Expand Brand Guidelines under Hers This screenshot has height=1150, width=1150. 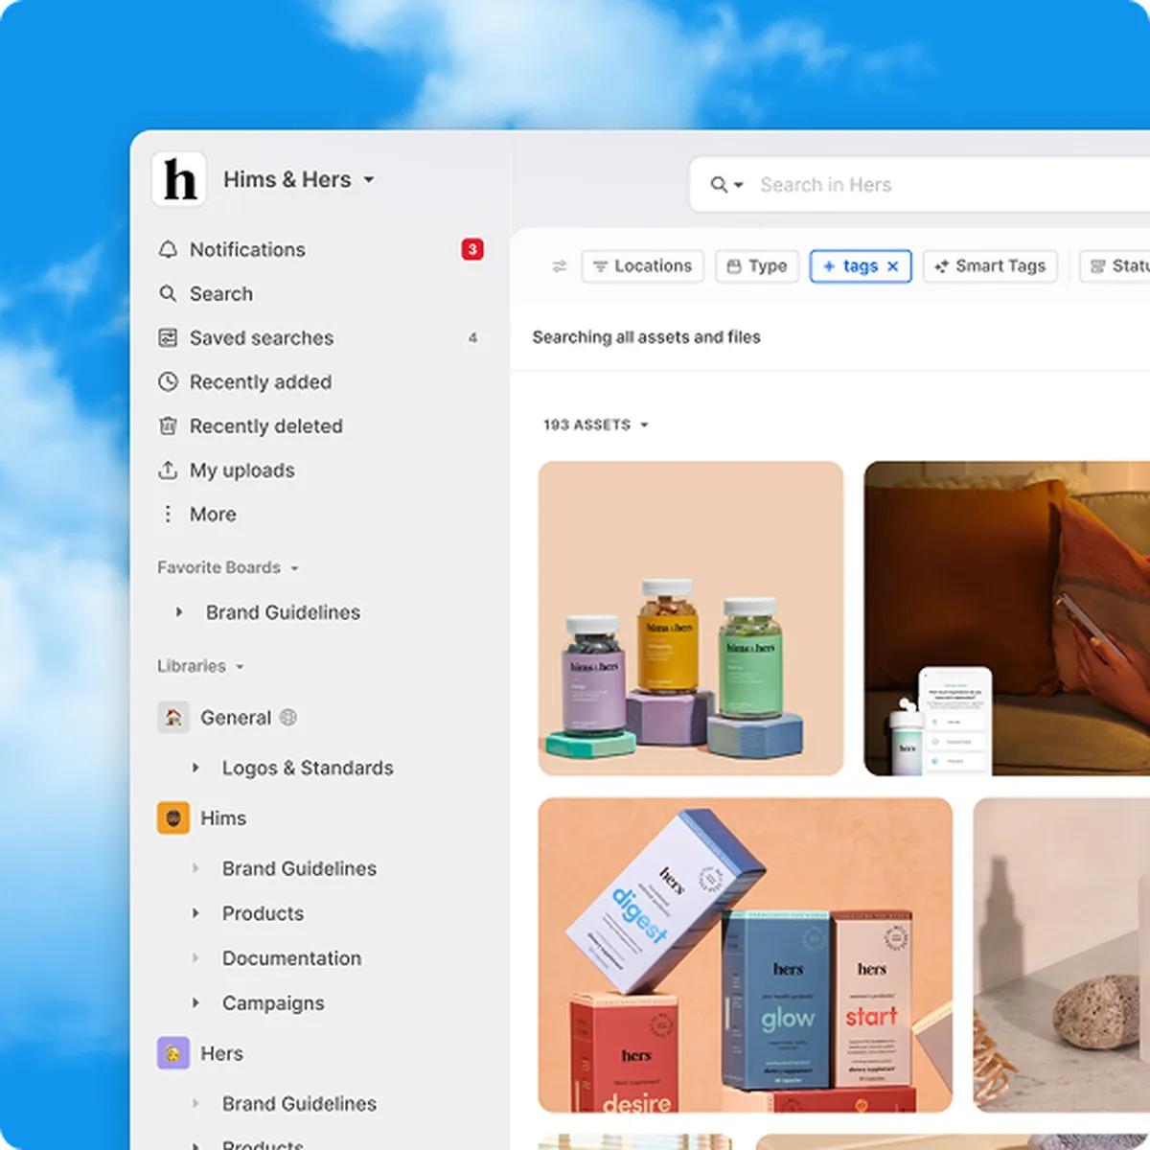(195, 1103)
